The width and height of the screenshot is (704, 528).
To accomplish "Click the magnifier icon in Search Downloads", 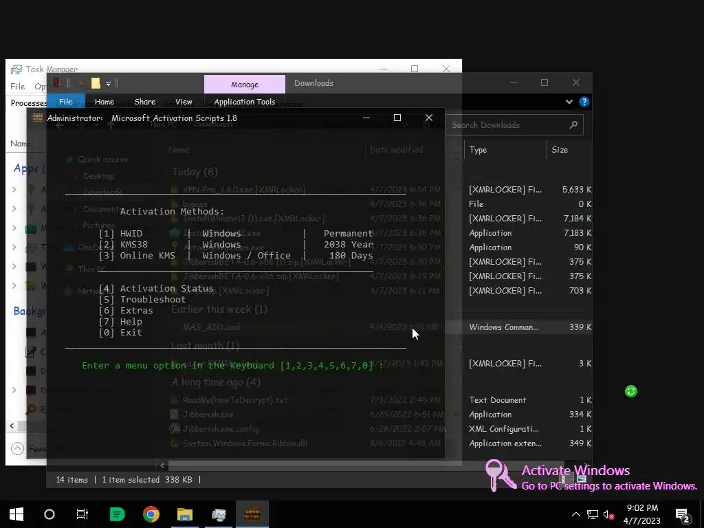I will pyautogui.click(x=573, y=125).
